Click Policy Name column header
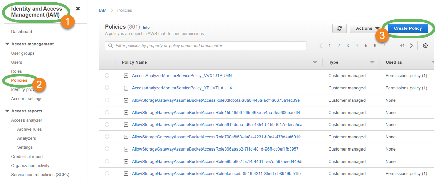 [134, 62]
